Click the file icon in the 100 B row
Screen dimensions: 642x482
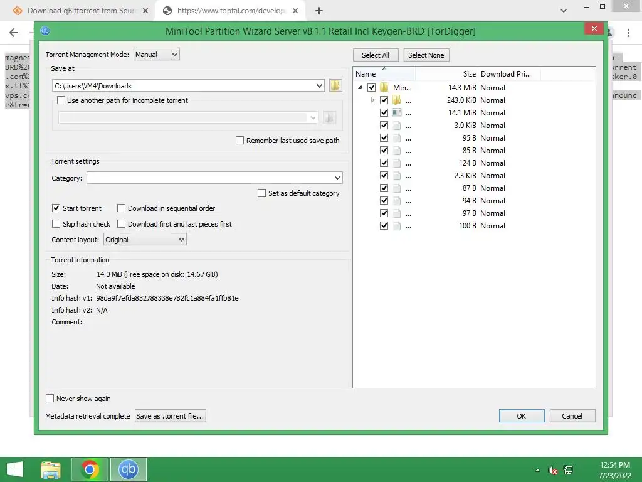coord(396,225)
